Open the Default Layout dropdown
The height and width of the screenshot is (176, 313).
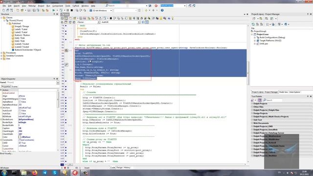pos(185,6)
